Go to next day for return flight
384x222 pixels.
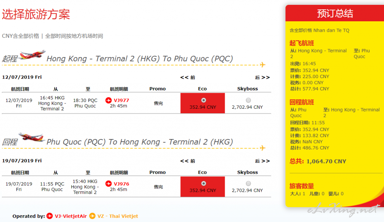point(262,161)
